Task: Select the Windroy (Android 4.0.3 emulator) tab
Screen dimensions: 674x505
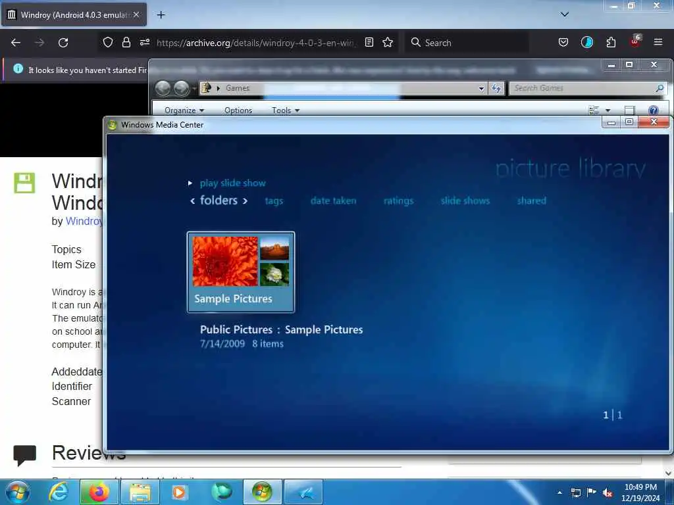Action: pyautogui.click(x=74, y=14)
